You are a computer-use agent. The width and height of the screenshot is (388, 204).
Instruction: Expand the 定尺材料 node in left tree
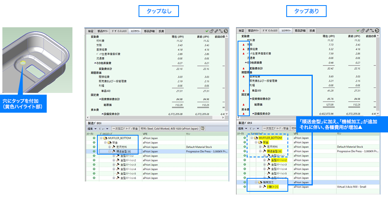pyautogui.click(x=109, y=147)
